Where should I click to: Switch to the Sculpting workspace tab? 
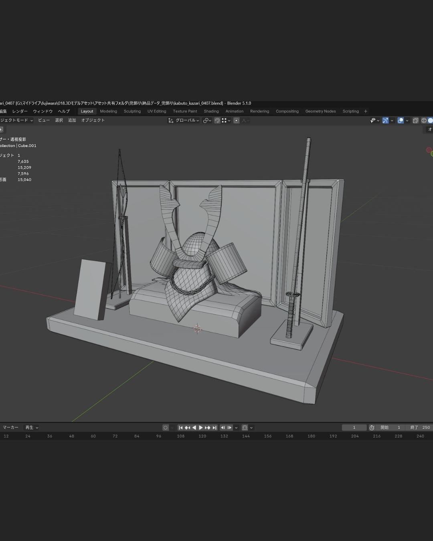(132, 111)
